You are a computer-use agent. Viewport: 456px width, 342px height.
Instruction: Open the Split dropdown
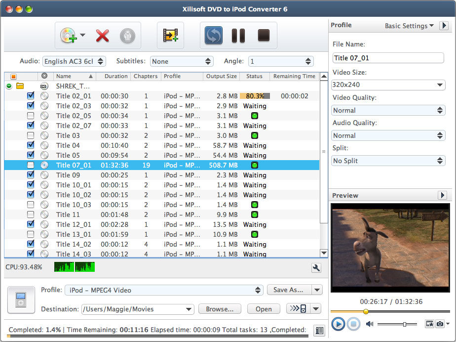click(388, 161)
